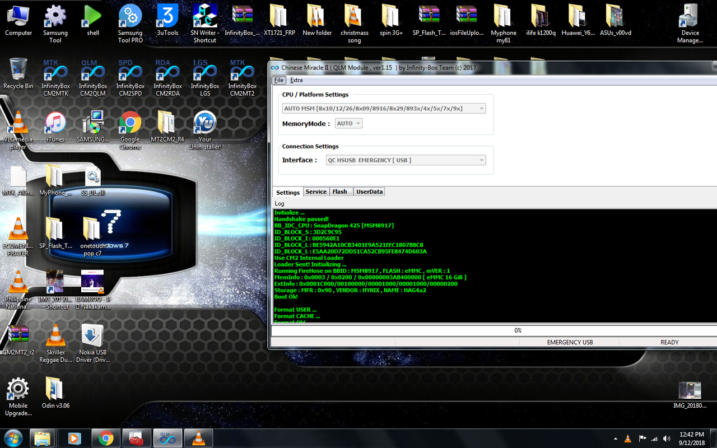Open the File menu in Chinese Miracle II

[279, 80]
